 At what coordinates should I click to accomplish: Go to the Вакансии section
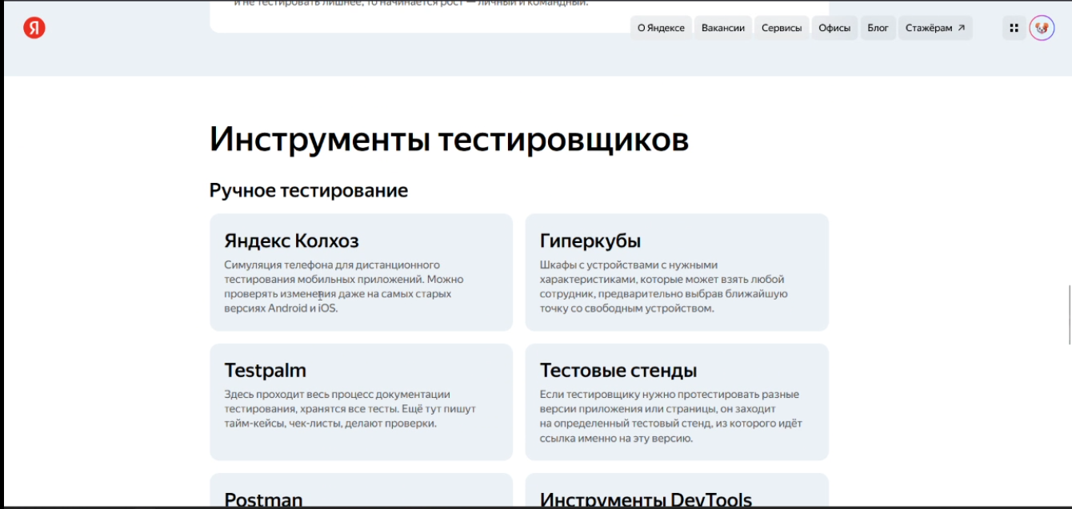click(x=722, y=28)
